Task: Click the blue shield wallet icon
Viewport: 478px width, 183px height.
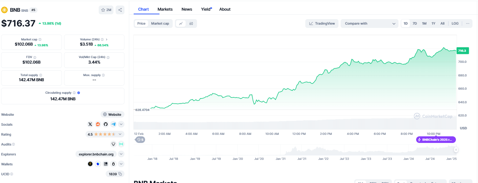Action: point(98,164)
